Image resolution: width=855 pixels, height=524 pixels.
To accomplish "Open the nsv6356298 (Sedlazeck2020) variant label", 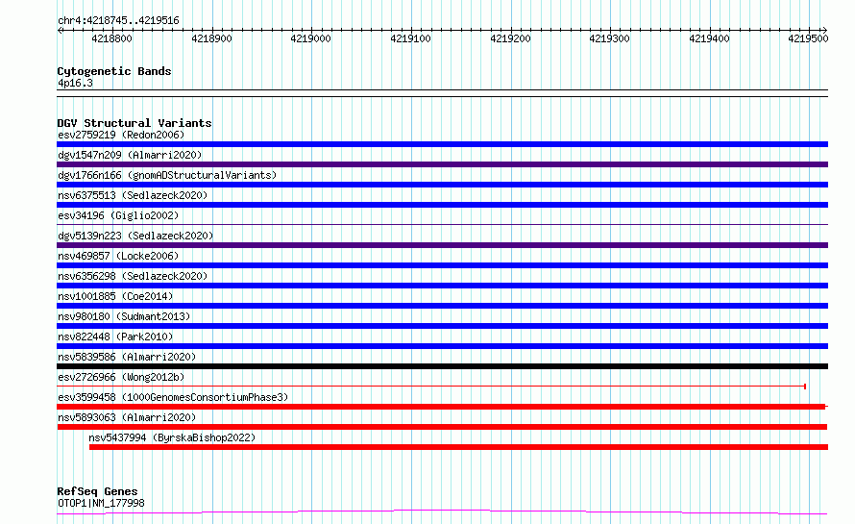I will 133,276.
